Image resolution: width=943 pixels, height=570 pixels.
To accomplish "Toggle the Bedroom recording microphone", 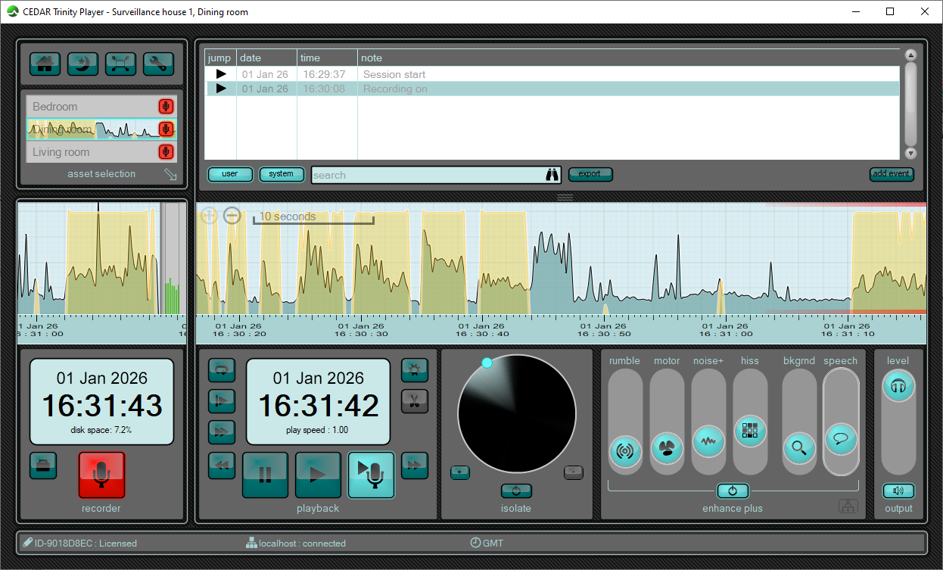I will click(x=166, y=107).
